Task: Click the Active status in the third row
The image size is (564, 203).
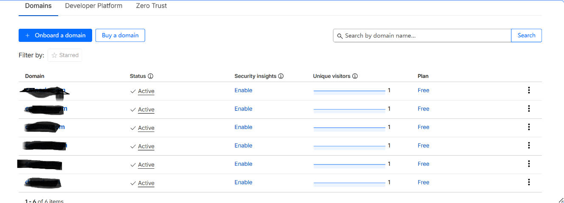Action: click(146, 128)
